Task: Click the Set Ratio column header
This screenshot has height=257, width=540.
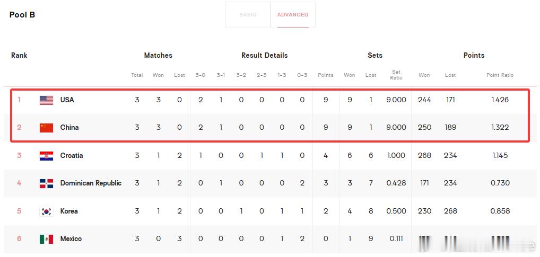Action: coord(396,75)
